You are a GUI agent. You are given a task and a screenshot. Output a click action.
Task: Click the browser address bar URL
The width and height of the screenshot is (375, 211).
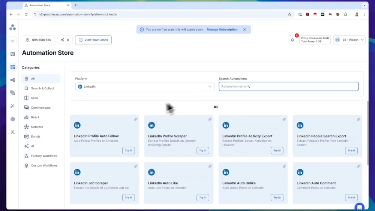point(78,14)
